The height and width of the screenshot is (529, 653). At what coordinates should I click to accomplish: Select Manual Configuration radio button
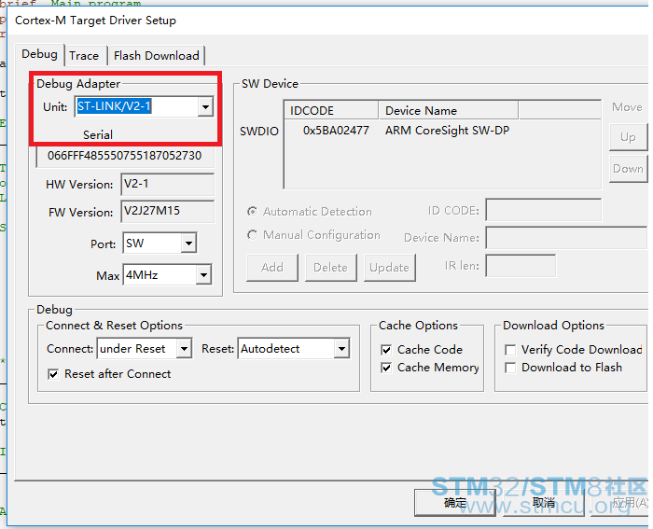(x=253, y=235)
